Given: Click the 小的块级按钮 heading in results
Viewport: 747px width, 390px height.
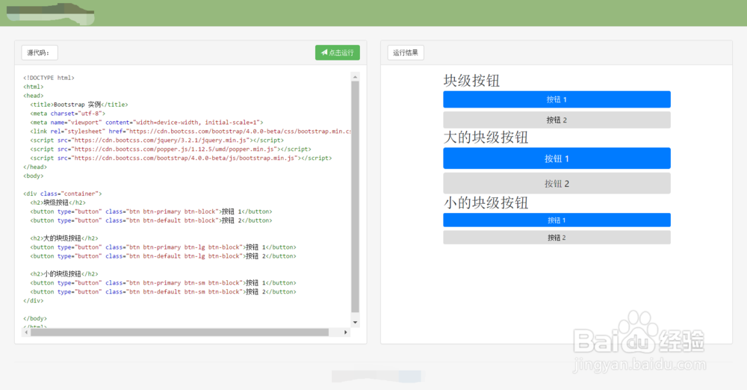Looking at the screenshot, I should coord(486,203).
